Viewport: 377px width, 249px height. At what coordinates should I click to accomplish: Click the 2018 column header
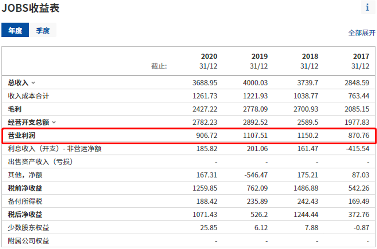coord(309,56)
